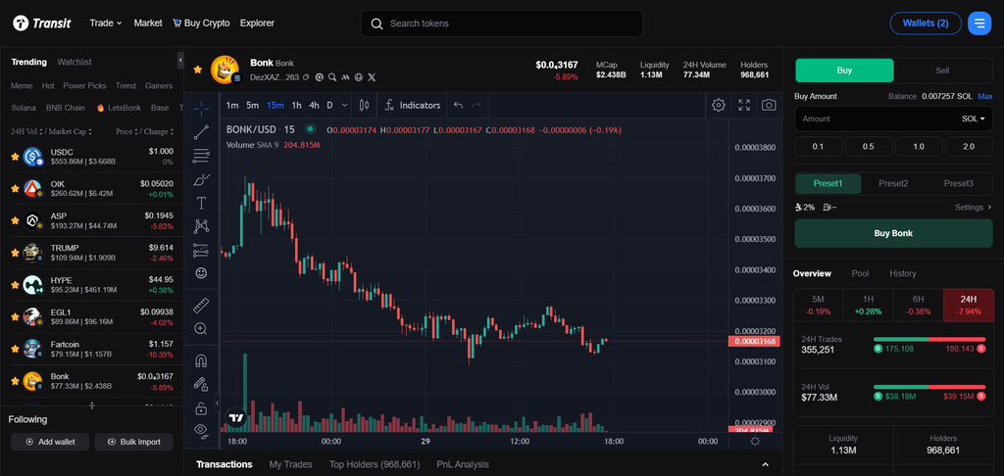Screen dimensions: 1004x476
Task: Toggle the favorite star for Bonk header
Action: (198, 70)
